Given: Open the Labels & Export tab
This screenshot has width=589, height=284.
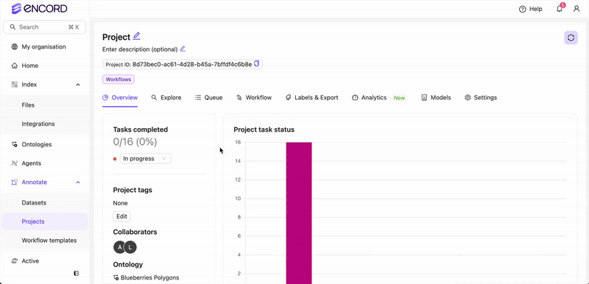Looking at the screenshot, I should (311, 98).
